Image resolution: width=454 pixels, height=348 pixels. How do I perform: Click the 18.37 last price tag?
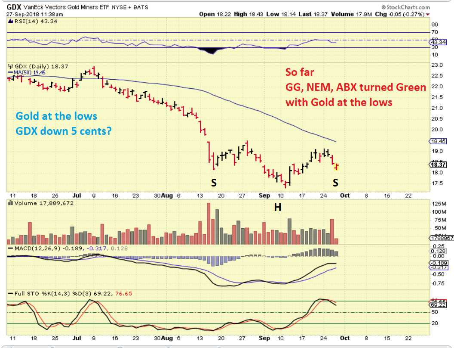coord(439,165)
